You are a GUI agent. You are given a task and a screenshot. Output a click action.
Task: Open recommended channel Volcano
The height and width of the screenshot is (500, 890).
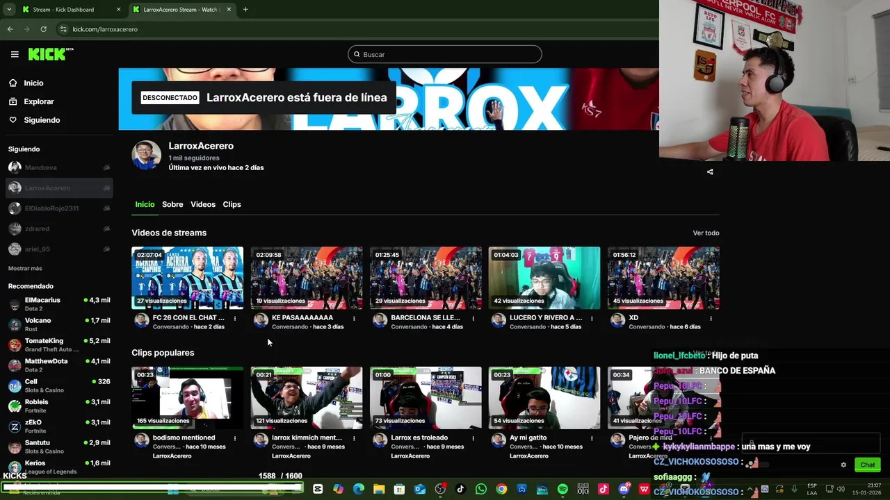pyautogui.click(x=59, y=324)
